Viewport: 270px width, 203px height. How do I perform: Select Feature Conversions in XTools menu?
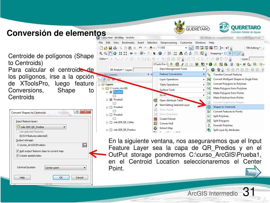tap(179, 74)
